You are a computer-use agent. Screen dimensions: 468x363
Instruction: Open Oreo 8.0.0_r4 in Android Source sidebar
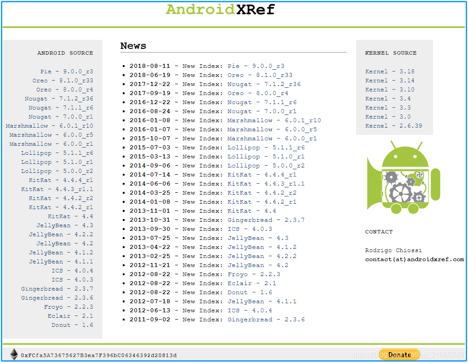pyautogui.click(x=65, y=90)
